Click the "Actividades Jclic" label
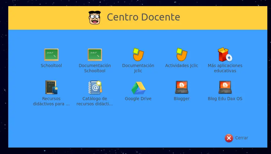The width and height of the screenshot is (271, 154). tap(182, 66)
